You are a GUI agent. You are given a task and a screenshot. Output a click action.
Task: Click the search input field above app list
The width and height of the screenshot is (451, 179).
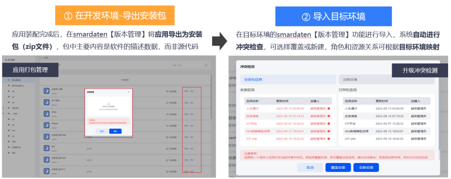point(188,65)
